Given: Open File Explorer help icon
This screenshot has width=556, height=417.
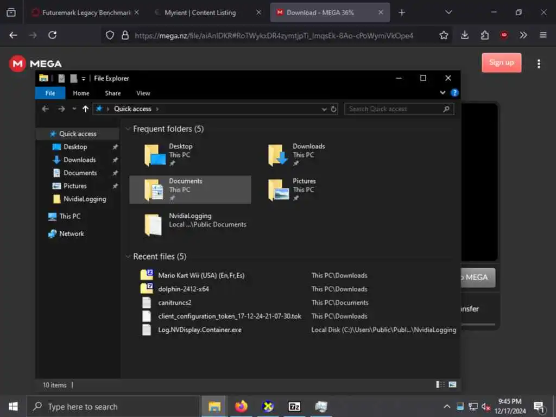Looking at the screenshot, I should (x=454, y=92).
